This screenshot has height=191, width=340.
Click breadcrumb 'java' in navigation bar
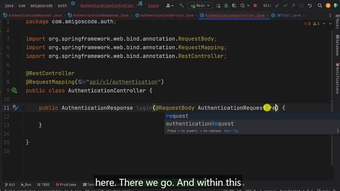[x=9, y=6]
